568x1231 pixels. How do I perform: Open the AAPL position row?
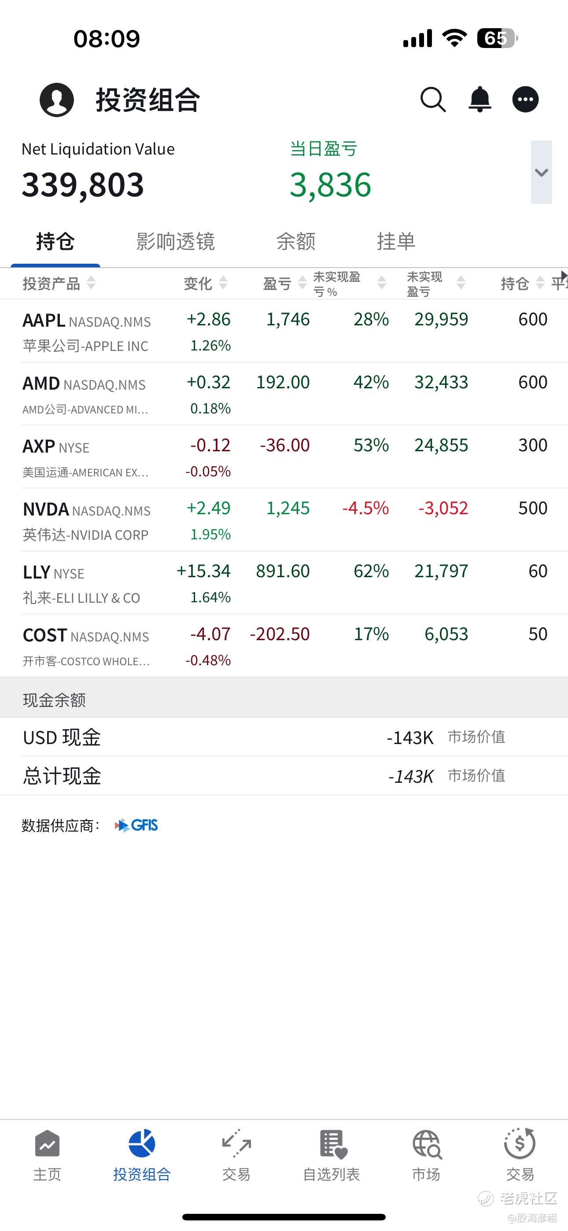tap(284, 331)
